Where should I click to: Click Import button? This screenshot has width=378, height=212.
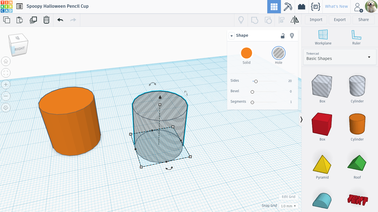(x=316, y=20)
